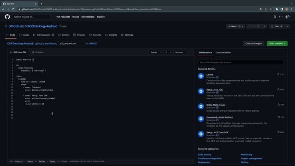Click the Cache action play icon

pos(201,76)
